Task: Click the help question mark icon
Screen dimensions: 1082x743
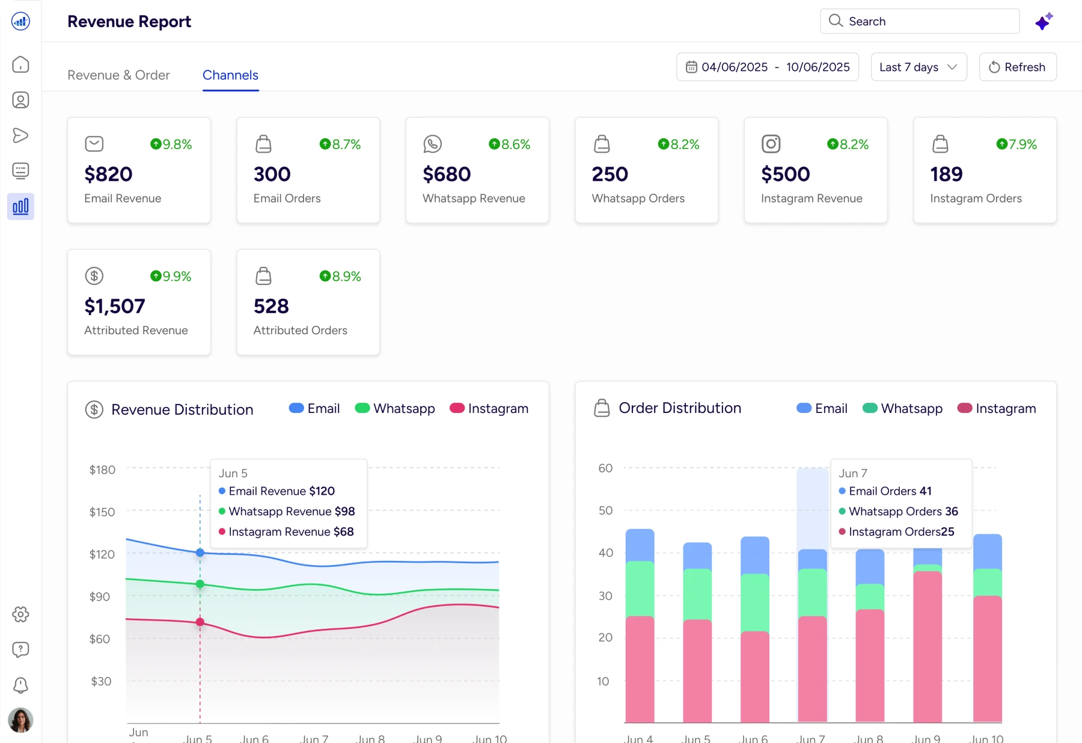Action: [x=20, y=650]
